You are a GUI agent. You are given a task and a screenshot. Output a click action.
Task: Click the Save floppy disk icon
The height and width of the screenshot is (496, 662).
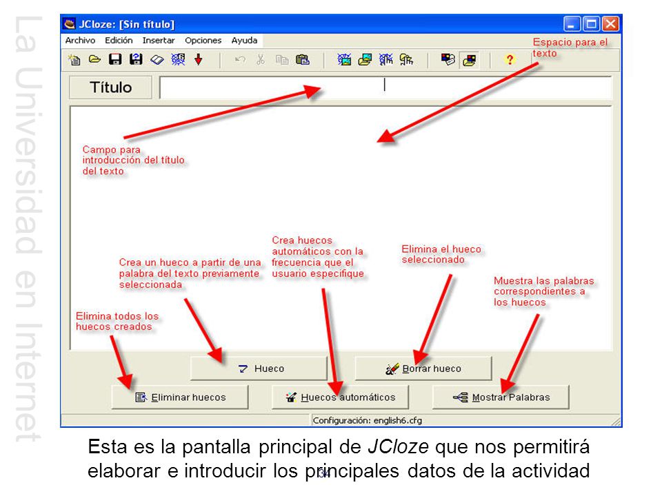[x=115, y=59]
